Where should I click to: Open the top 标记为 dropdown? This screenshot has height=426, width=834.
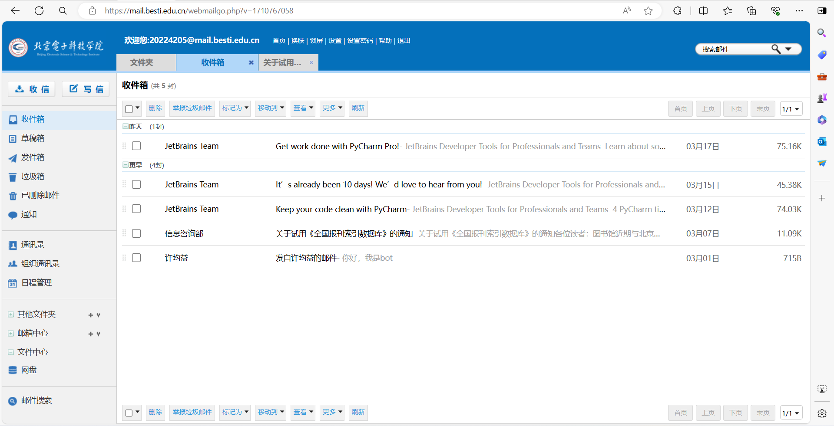point(235,108)
